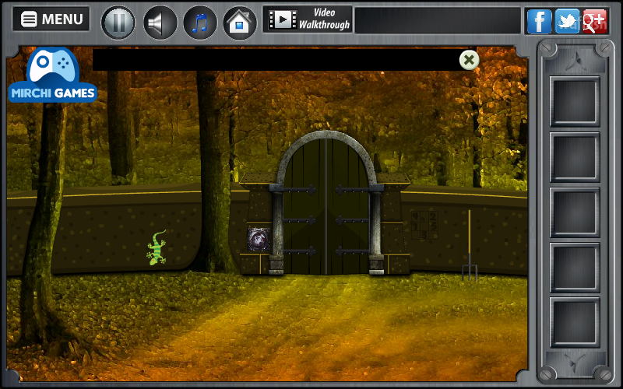Go to home screen icon
This screenshot has width=623, height=389.
[240, 23]
